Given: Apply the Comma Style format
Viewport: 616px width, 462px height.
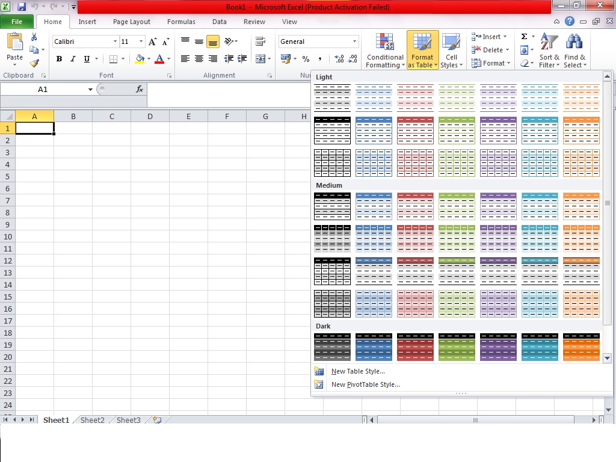Looking at the screenshot, I should [x=320, y=59].
